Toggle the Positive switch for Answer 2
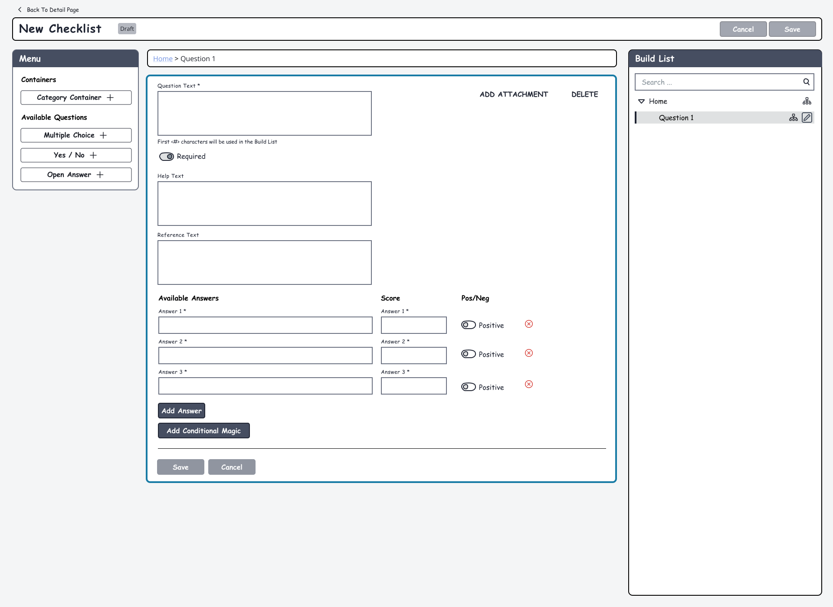833x607 pixels. (469, 354)
